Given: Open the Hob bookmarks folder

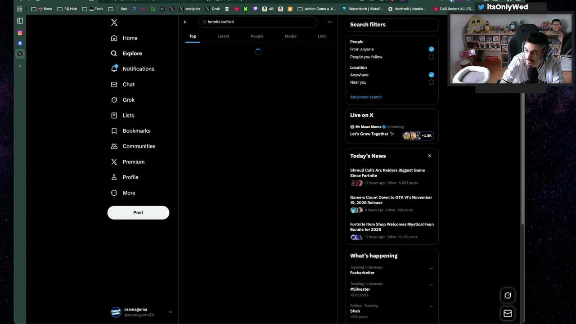Looking at the screenshot, I should coord(67,9).
